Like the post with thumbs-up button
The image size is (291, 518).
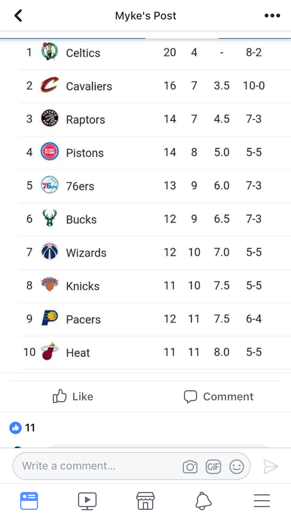tap(73, 396)
